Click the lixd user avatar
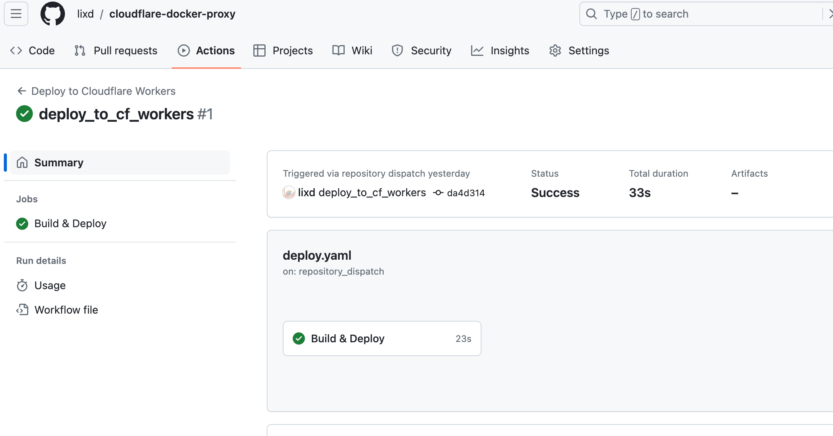Screen dimensions: 833x436 tap(288, 192)
